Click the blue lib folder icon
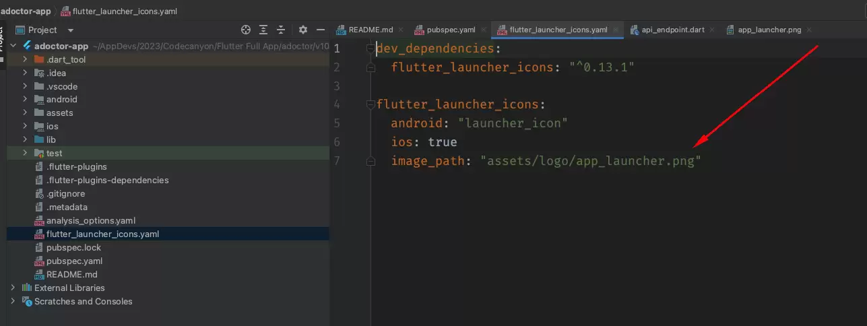This screenshot has width=867, height=326. [x=39, y=139]
